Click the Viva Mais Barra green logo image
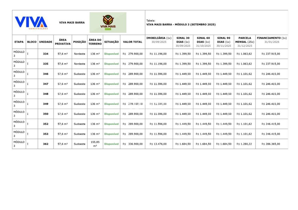This screenshot has height=210, width=298. (x=108, y=23)
